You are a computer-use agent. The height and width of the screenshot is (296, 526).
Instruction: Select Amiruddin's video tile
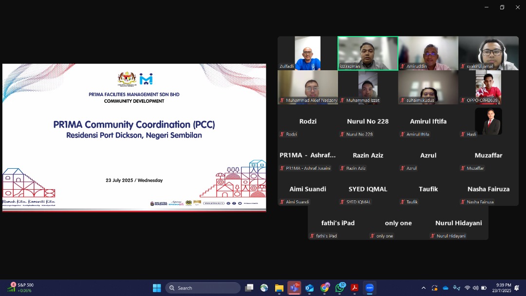429,53
